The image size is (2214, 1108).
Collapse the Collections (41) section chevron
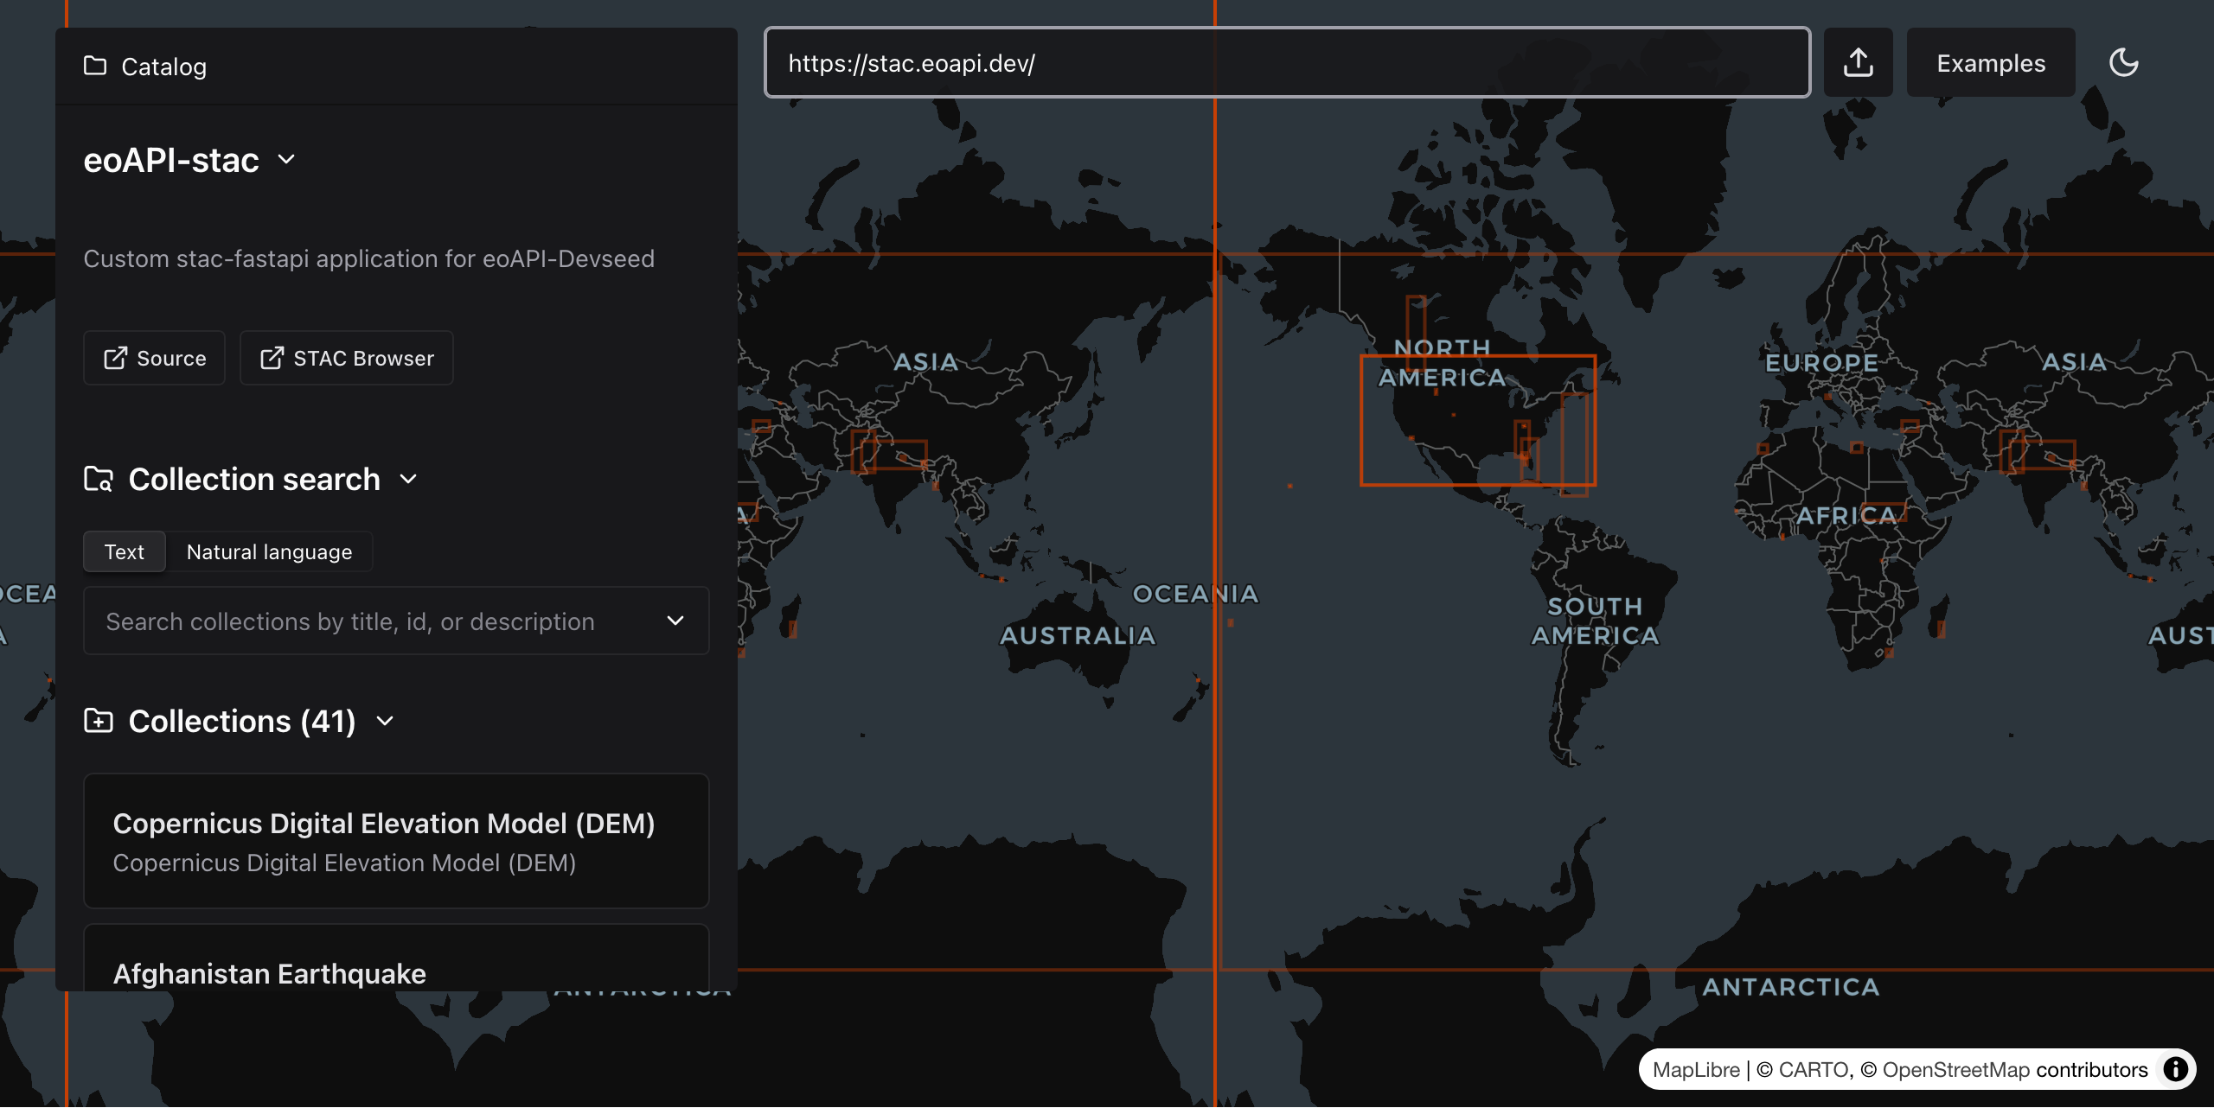pos(385,721)
